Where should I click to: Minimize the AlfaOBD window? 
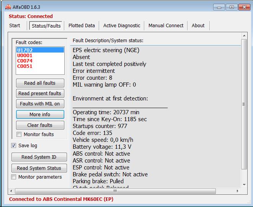(219, 7)
